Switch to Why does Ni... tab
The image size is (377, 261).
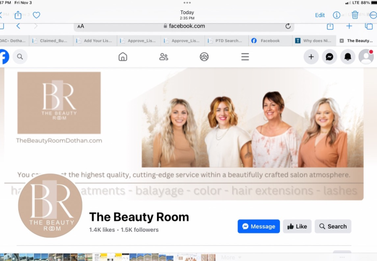pyautogui.click(x=314, y=41)
